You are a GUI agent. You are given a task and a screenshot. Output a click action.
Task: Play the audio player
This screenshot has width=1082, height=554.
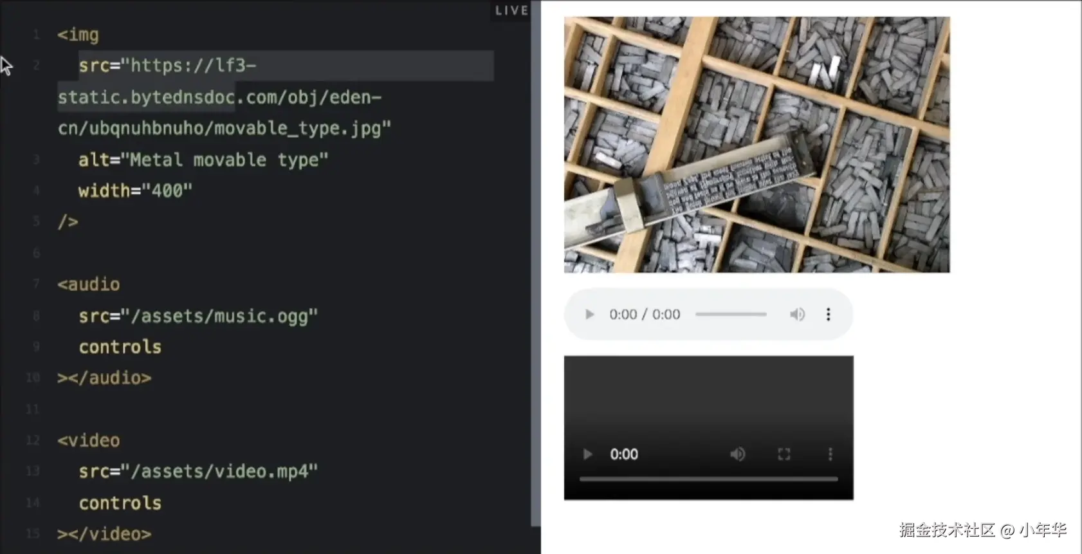(589, 315)
